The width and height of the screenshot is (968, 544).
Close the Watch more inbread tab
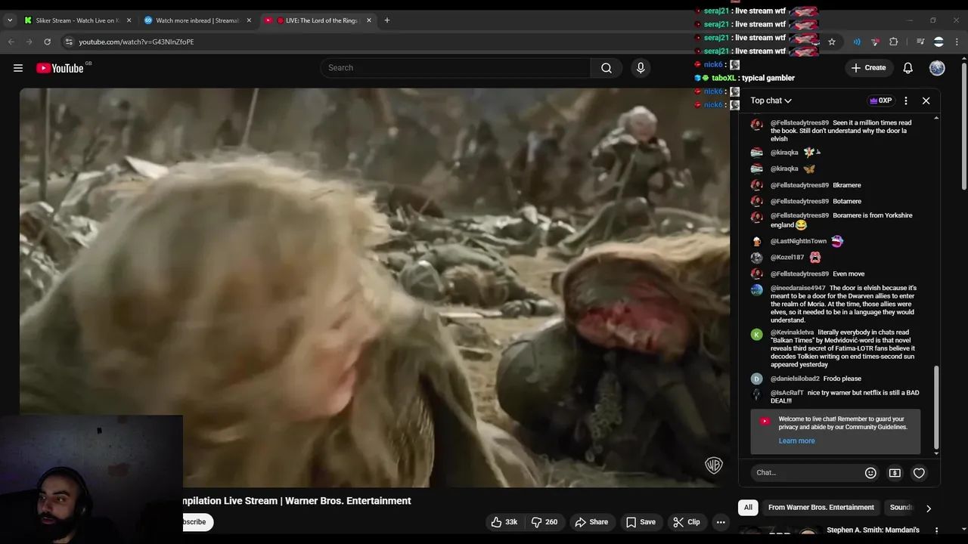249,20
